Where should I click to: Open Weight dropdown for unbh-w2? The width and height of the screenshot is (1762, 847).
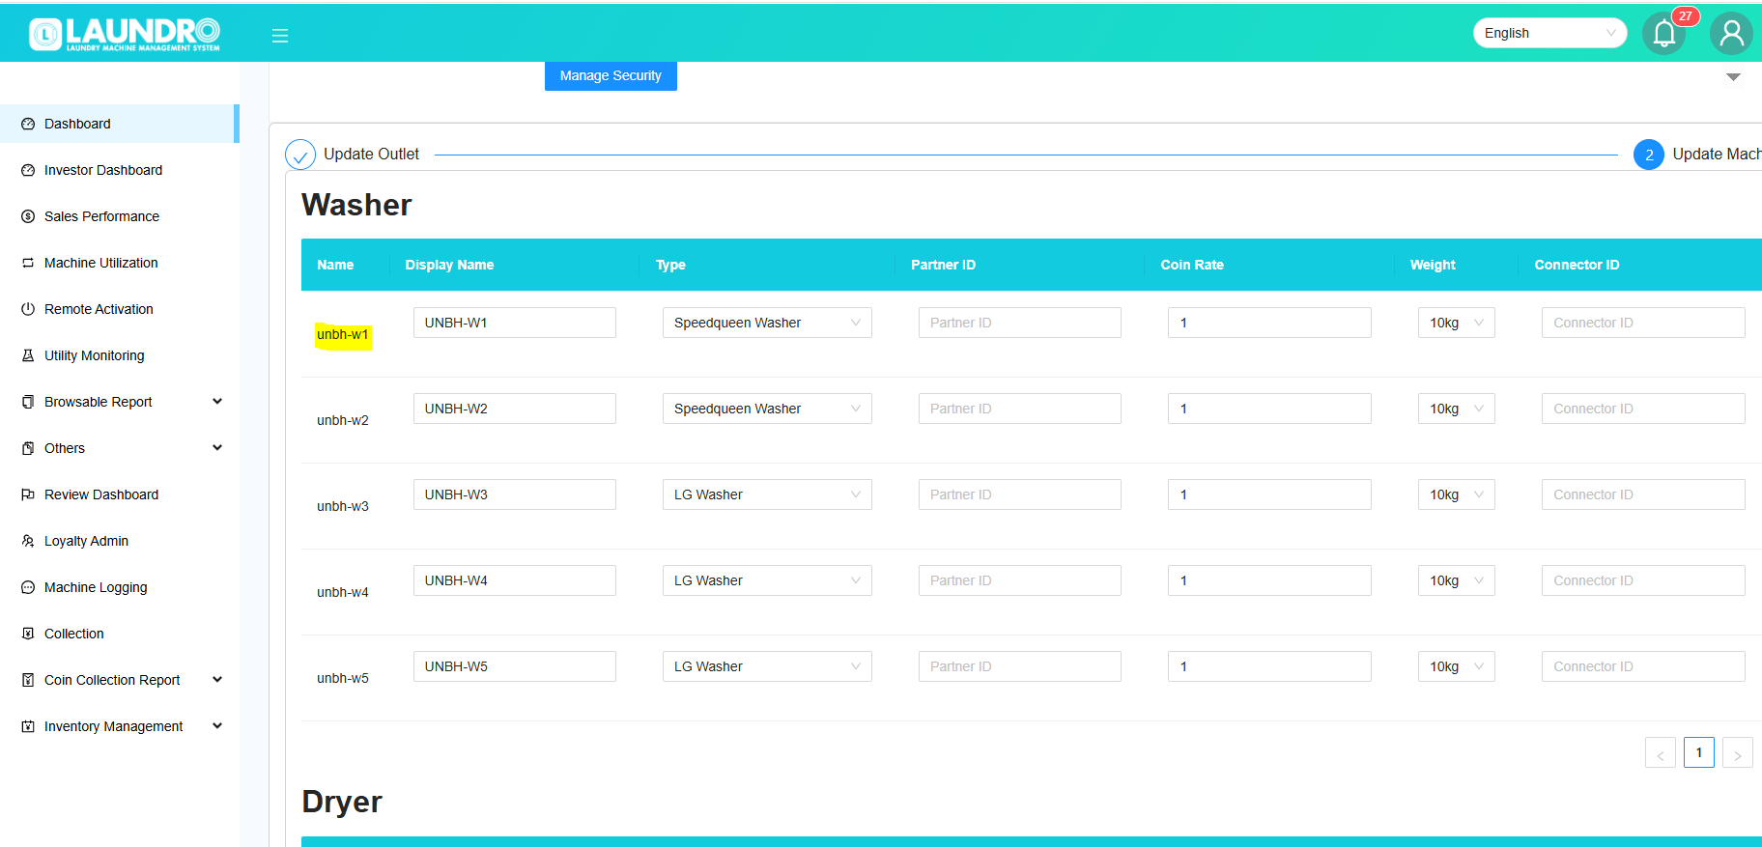pyautogui.click(x=1457, y=409)
